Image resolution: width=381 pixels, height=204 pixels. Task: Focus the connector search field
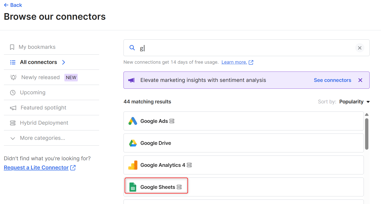pos(246,48)
